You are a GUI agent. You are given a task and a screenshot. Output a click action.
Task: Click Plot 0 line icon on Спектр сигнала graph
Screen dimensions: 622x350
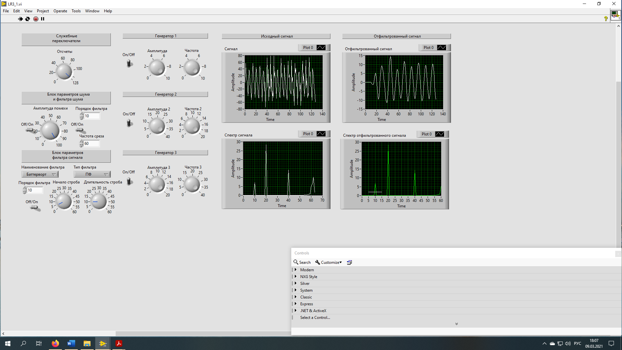pos(321,134)
